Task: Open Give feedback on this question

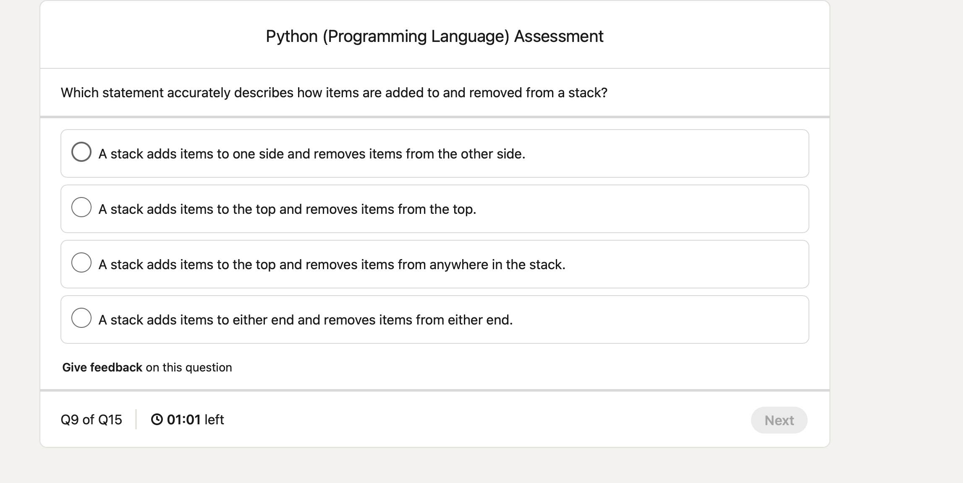Action: tap(102, 367)
